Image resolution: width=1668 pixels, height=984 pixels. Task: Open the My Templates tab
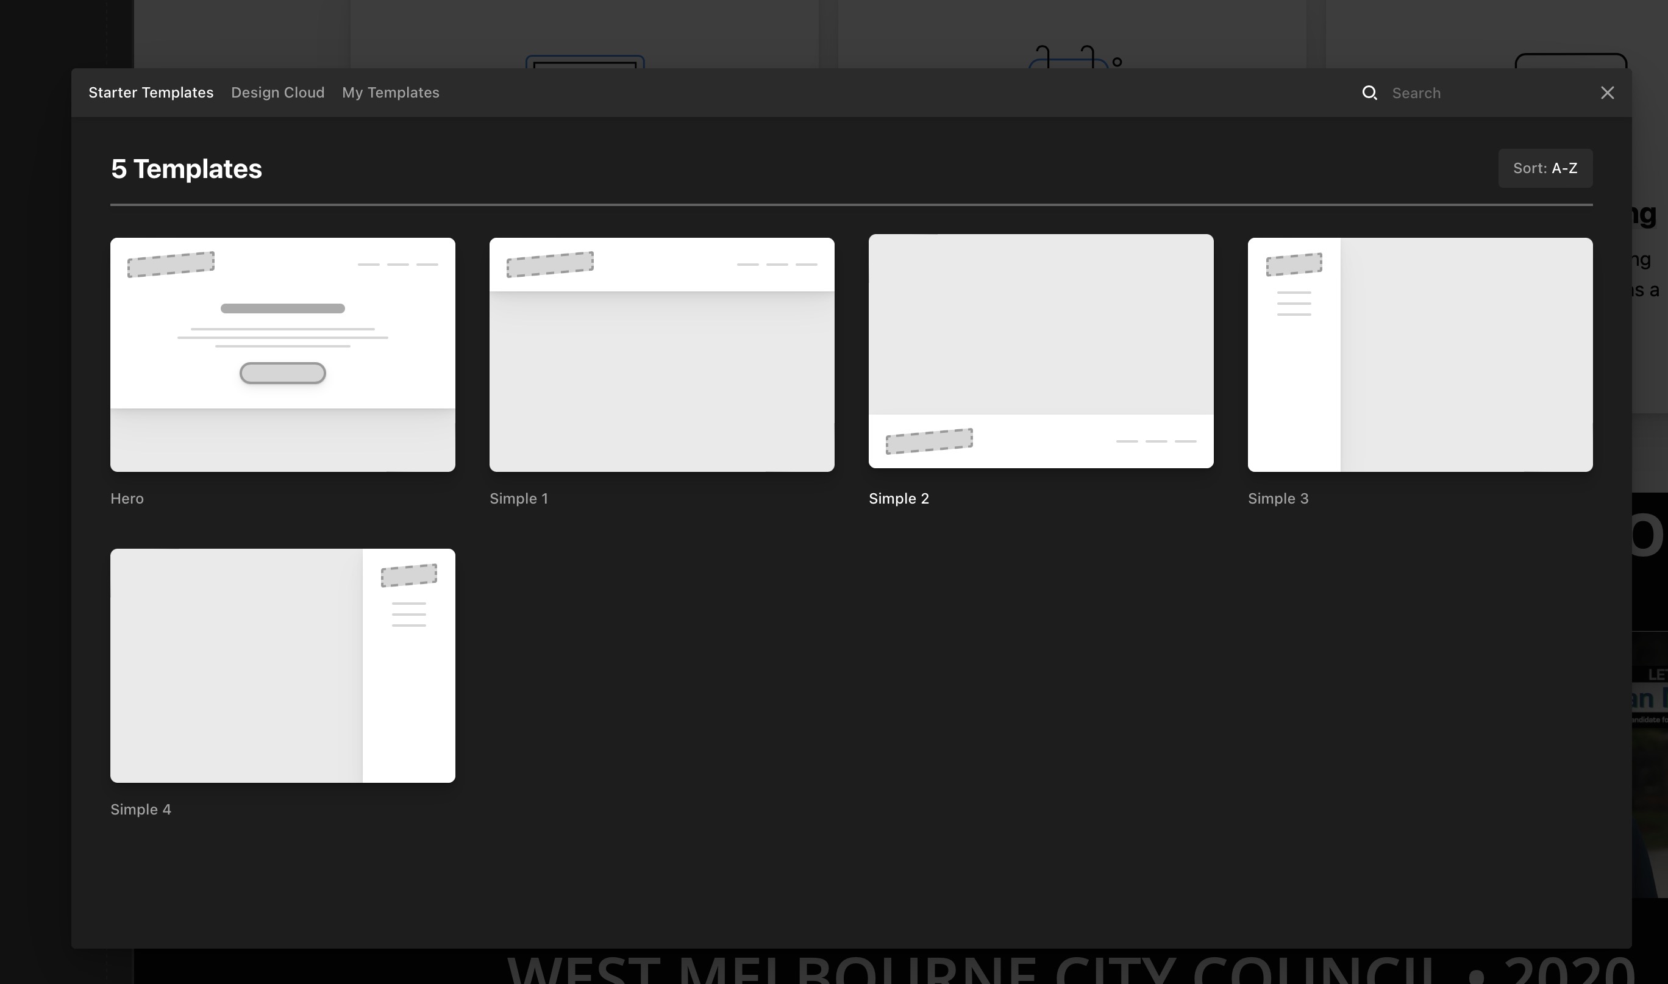[391, 93]
